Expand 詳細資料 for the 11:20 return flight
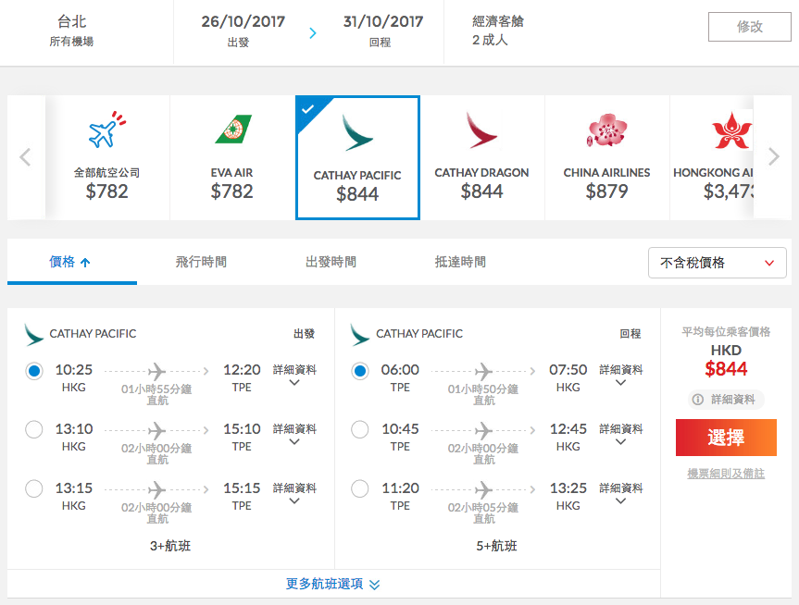This screenshot has height=605, width=799. (620, 493)
